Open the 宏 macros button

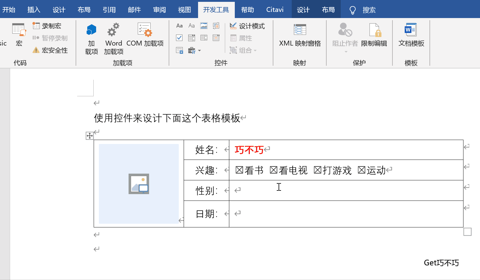19,35
